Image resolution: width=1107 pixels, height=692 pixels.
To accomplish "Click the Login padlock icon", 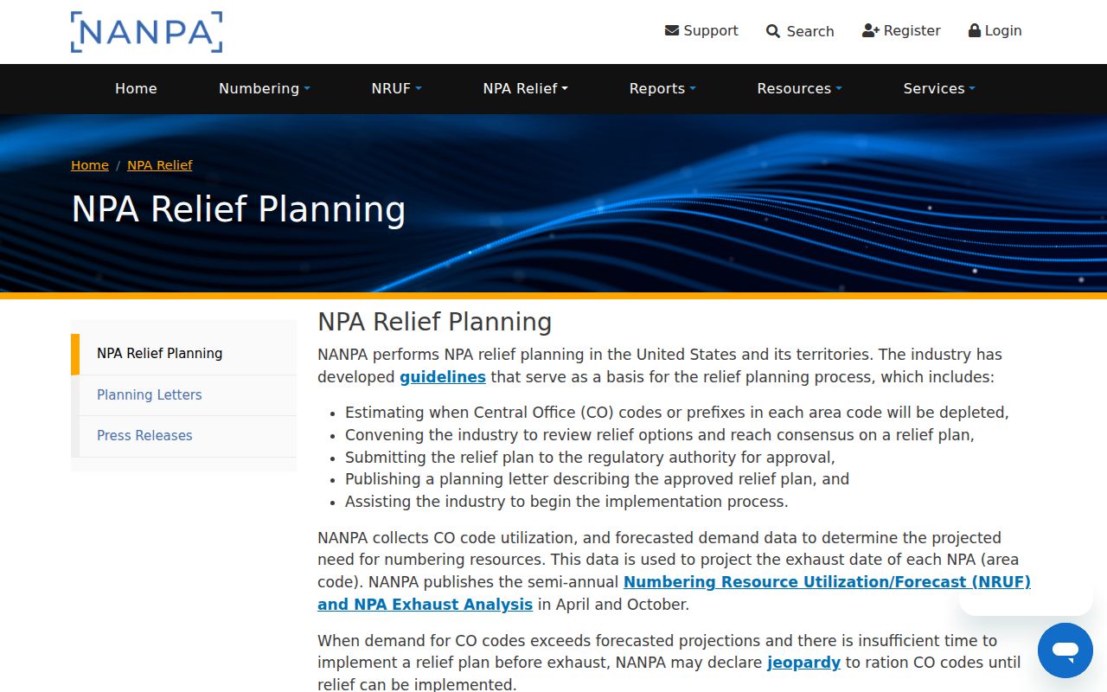I will pos(975,30).
